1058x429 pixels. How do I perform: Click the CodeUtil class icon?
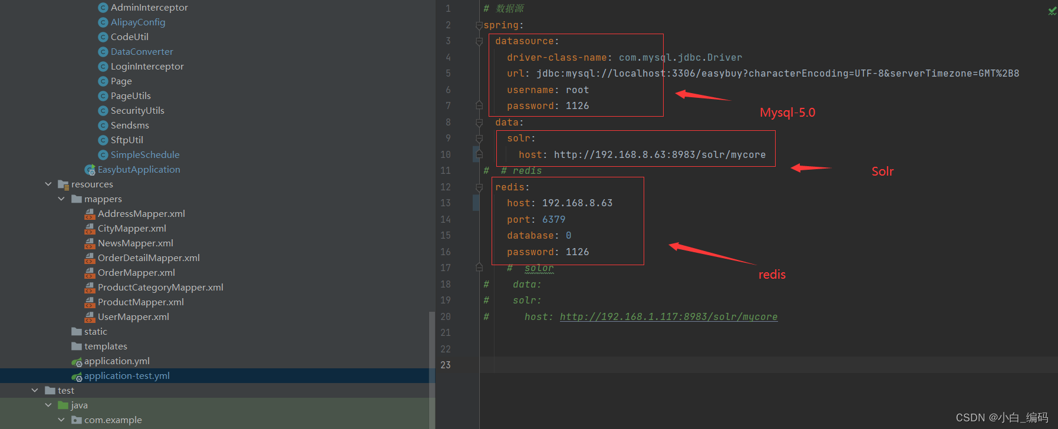point(103,37)
